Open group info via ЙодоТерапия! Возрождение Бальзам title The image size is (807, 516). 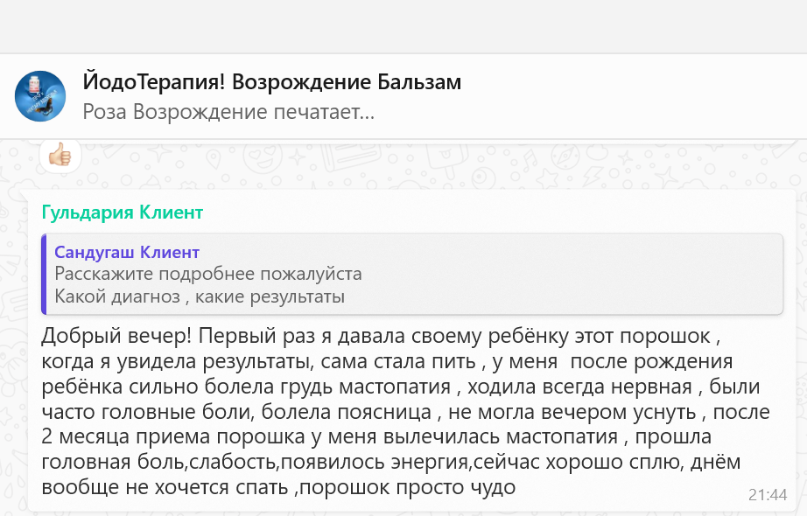[271, 82]
